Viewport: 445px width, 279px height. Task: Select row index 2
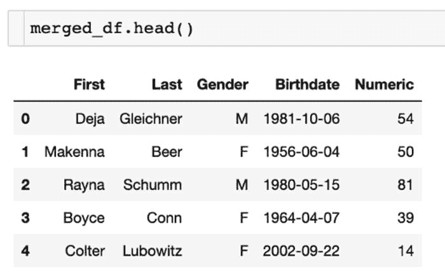[25, 185]
